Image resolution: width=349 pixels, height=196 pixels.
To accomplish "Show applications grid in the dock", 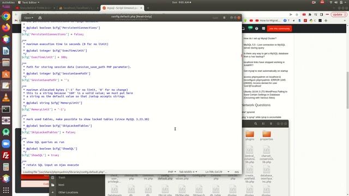I will tap(6, 190).
